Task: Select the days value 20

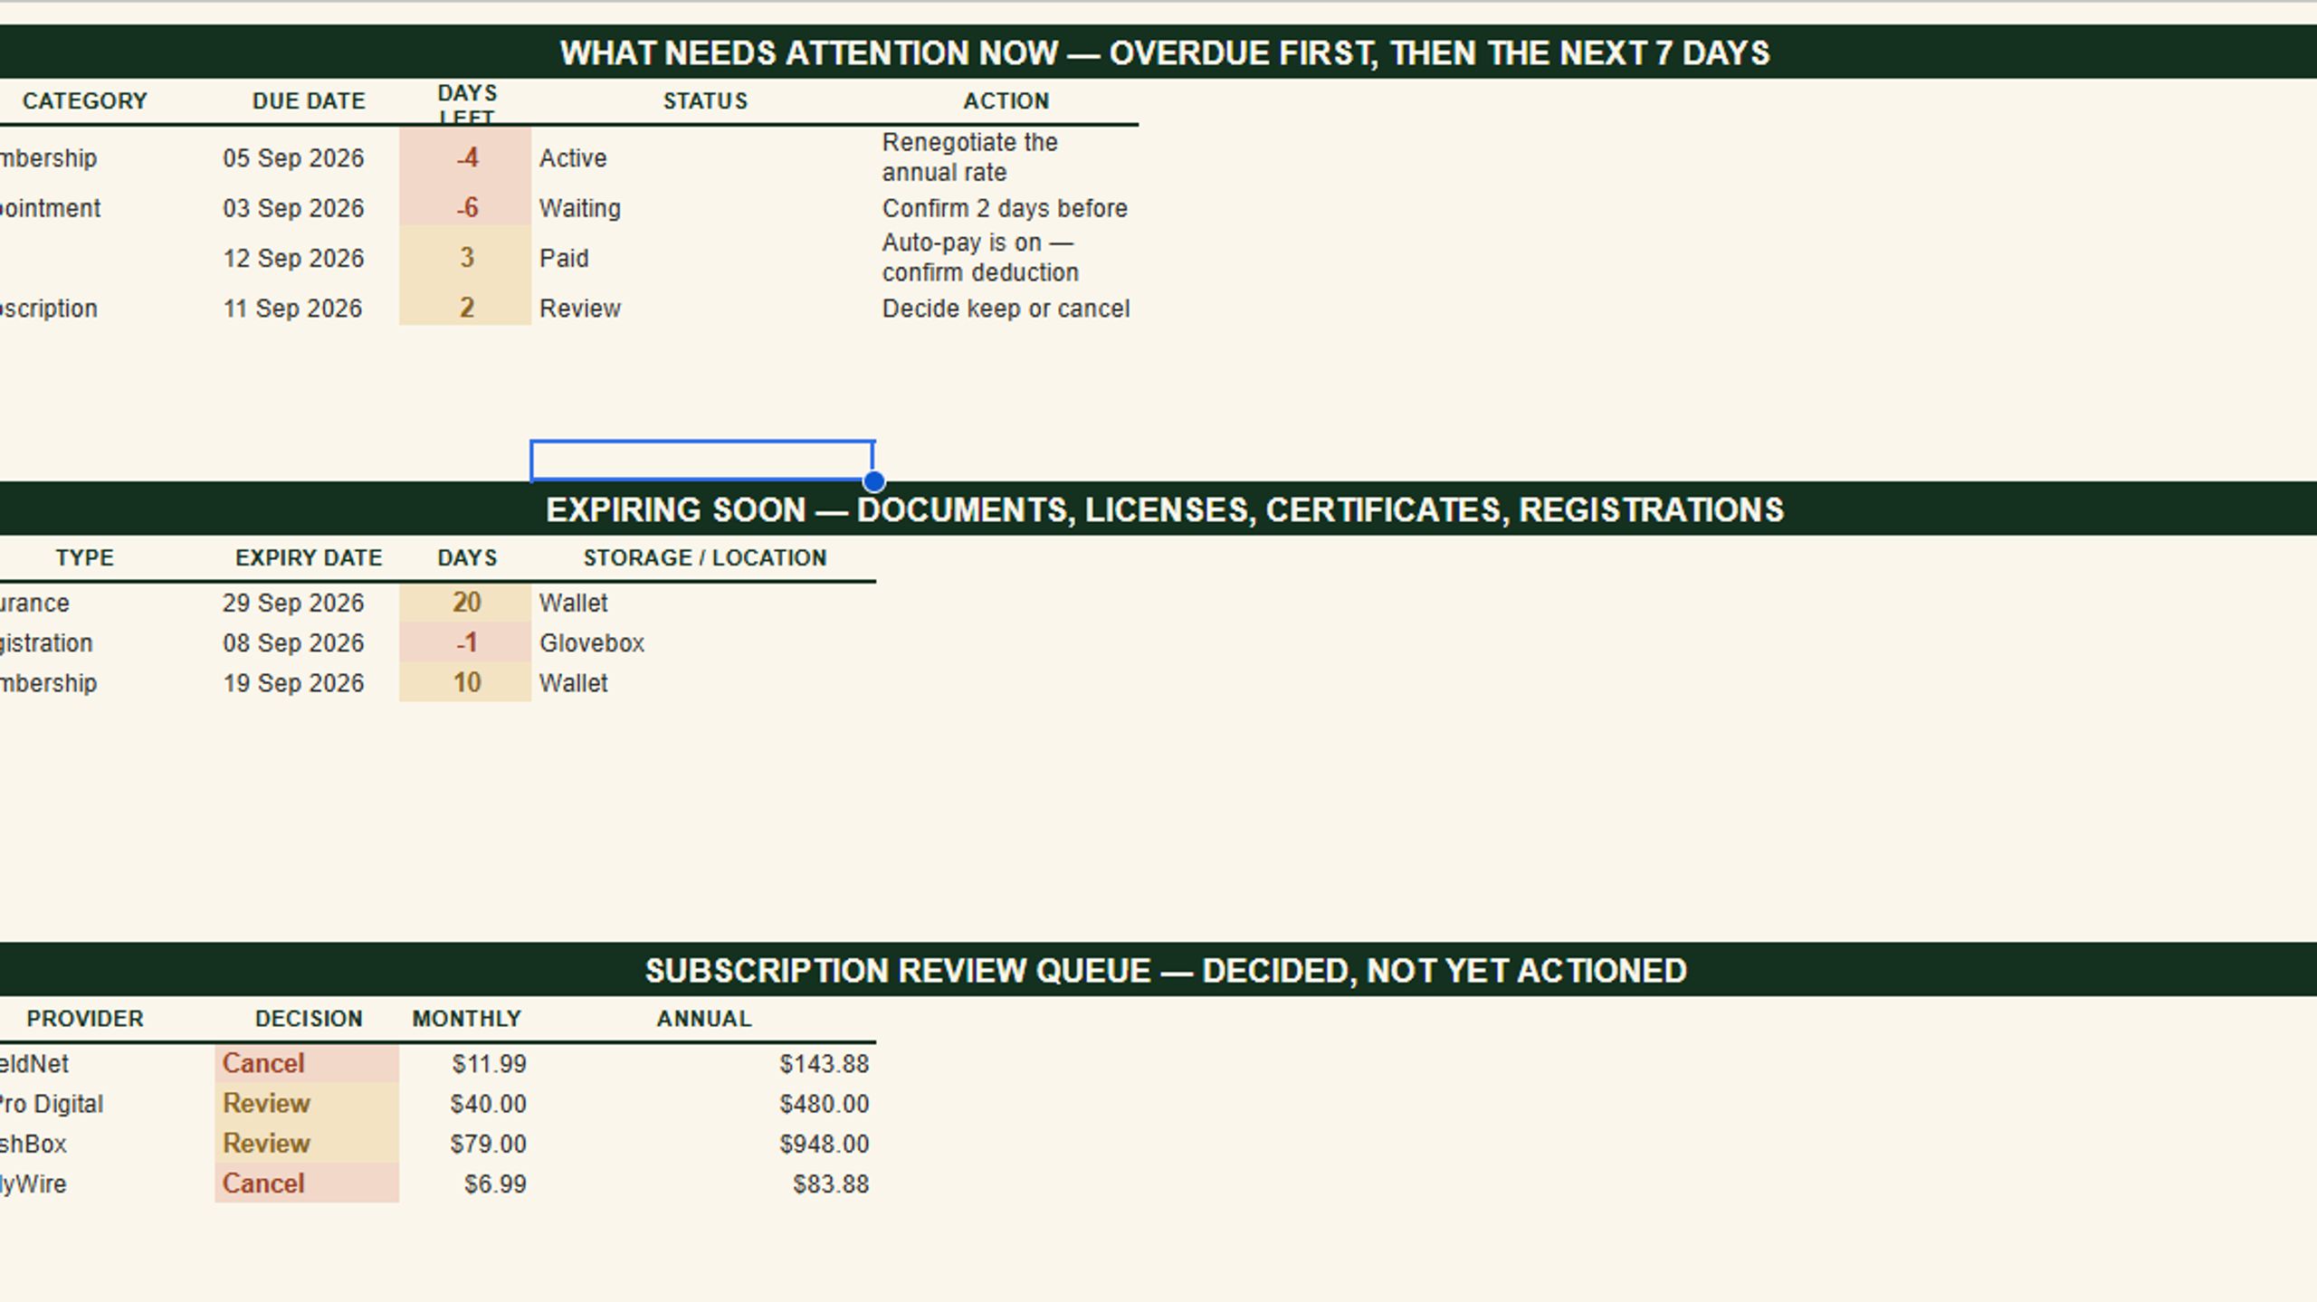Action: click(466, 603)
